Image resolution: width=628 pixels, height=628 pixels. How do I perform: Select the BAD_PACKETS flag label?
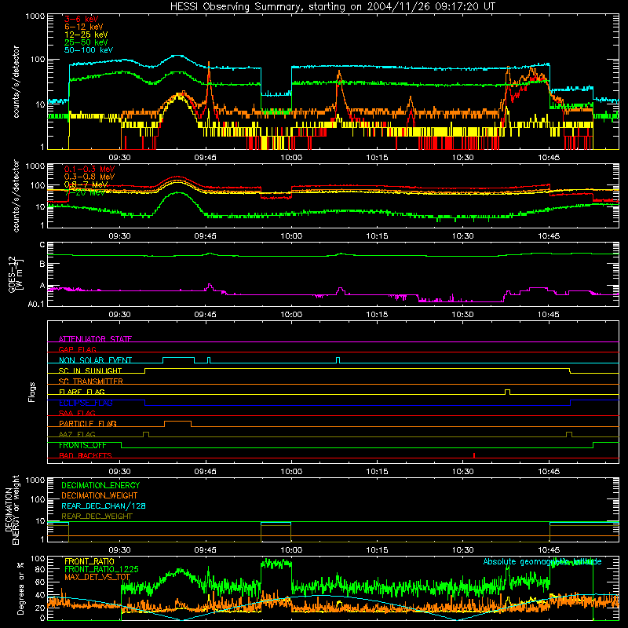click(x=86, y=455)
